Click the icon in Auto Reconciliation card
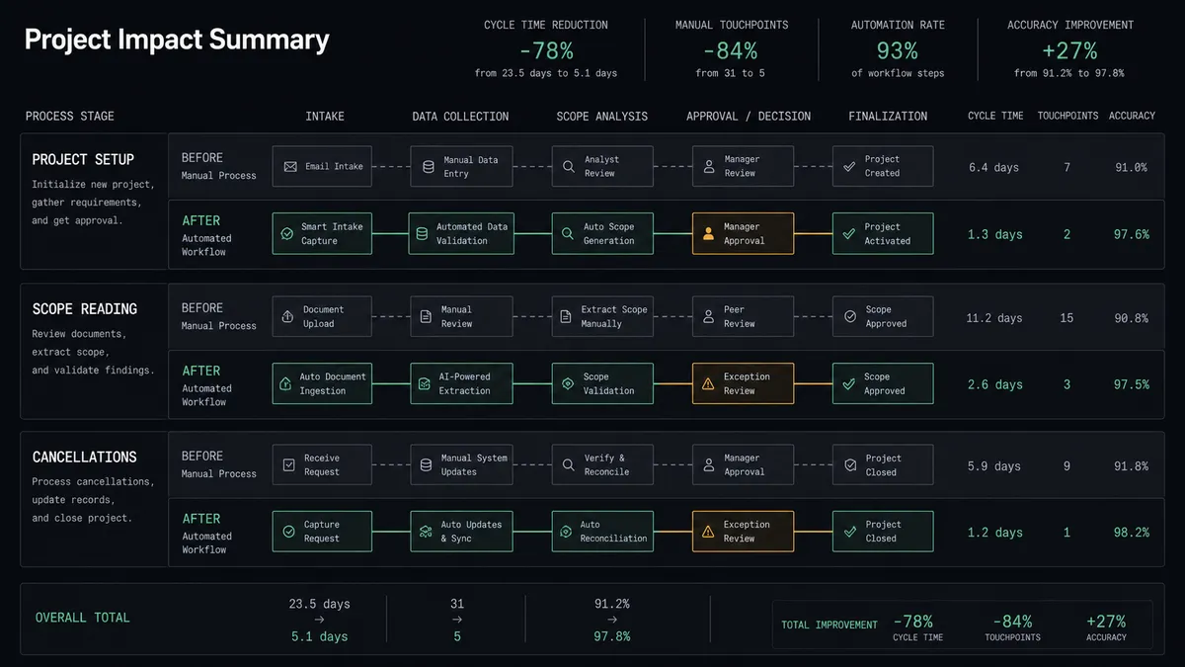 (565, 532)
